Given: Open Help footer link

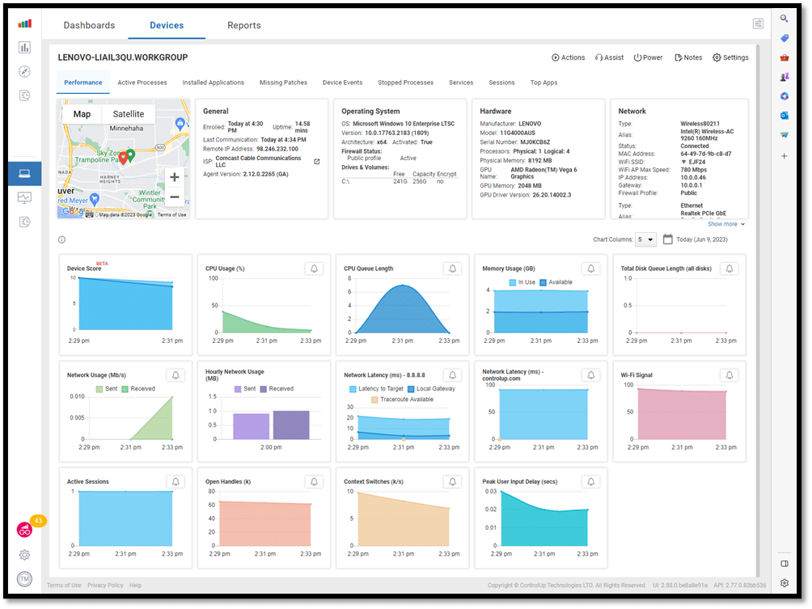Looking at the screenshot, I should 135,586.
